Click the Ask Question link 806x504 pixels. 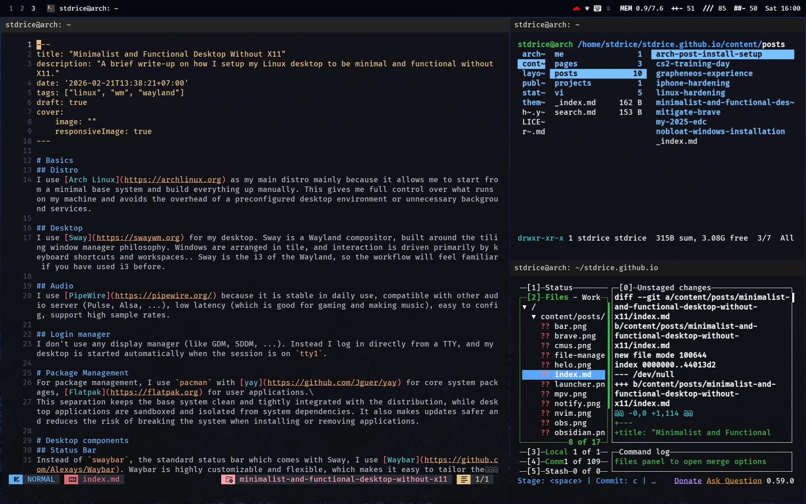coord(733,481)
